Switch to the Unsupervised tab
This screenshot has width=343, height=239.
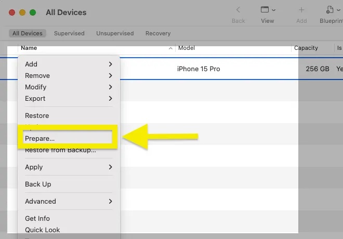coord(115,33)
